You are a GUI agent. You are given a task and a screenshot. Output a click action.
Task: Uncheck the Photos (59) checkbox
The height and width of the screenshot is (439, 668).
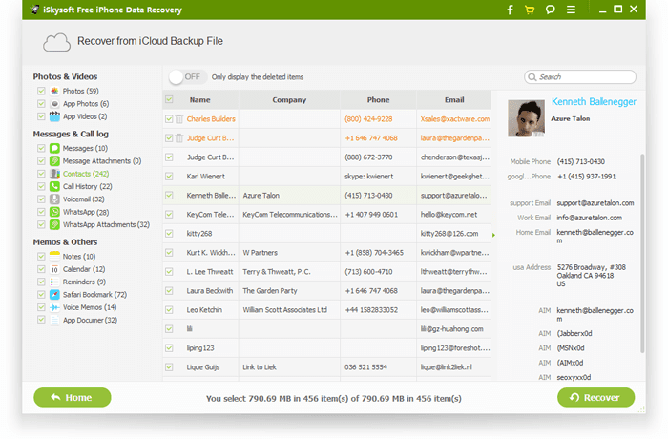click(x=41, y=91)
